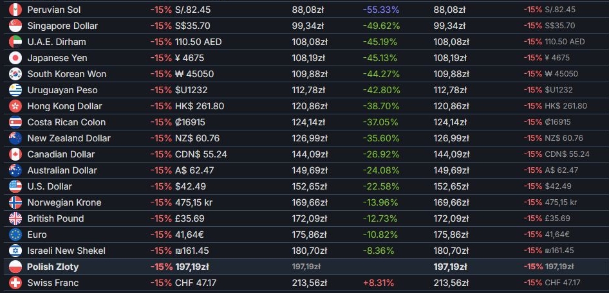Select the Canadian flag icon

coord(16,154)
